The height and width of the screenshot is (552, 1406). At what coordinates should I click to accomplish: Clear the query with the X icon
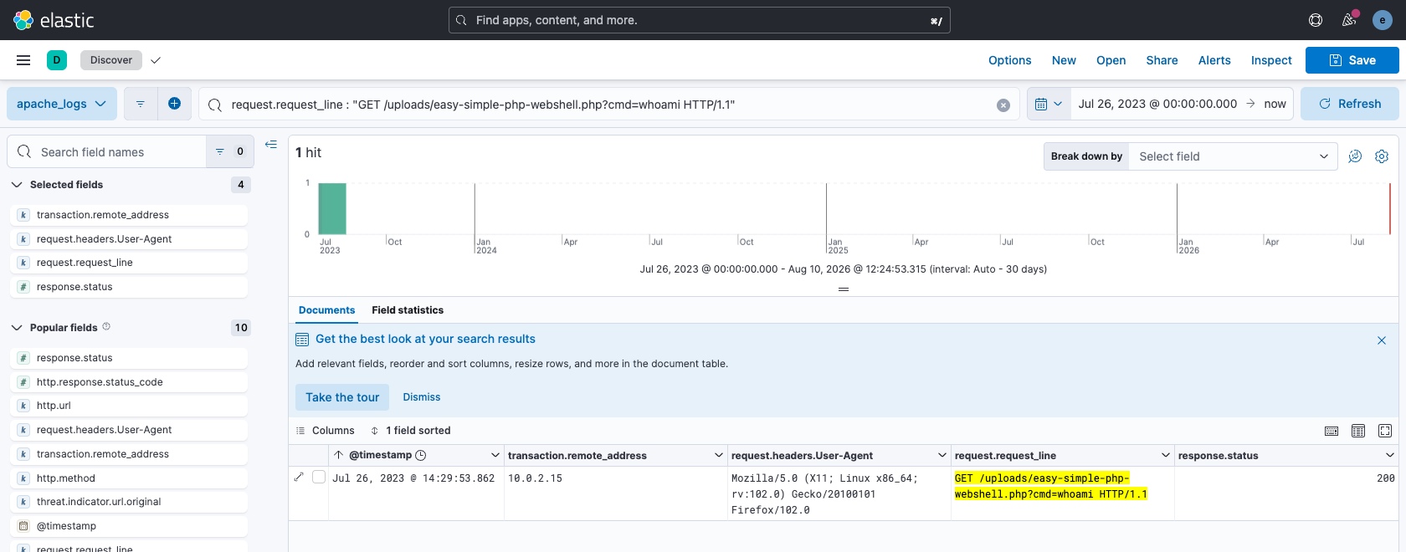click(1003, 105)
